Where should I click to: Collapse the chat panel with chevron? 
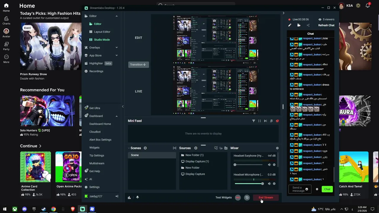(x=283, y=13)
